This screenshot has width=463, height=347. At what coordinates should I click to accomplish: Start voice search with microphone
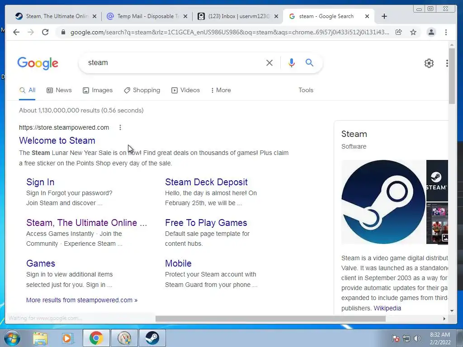(292, 63)
